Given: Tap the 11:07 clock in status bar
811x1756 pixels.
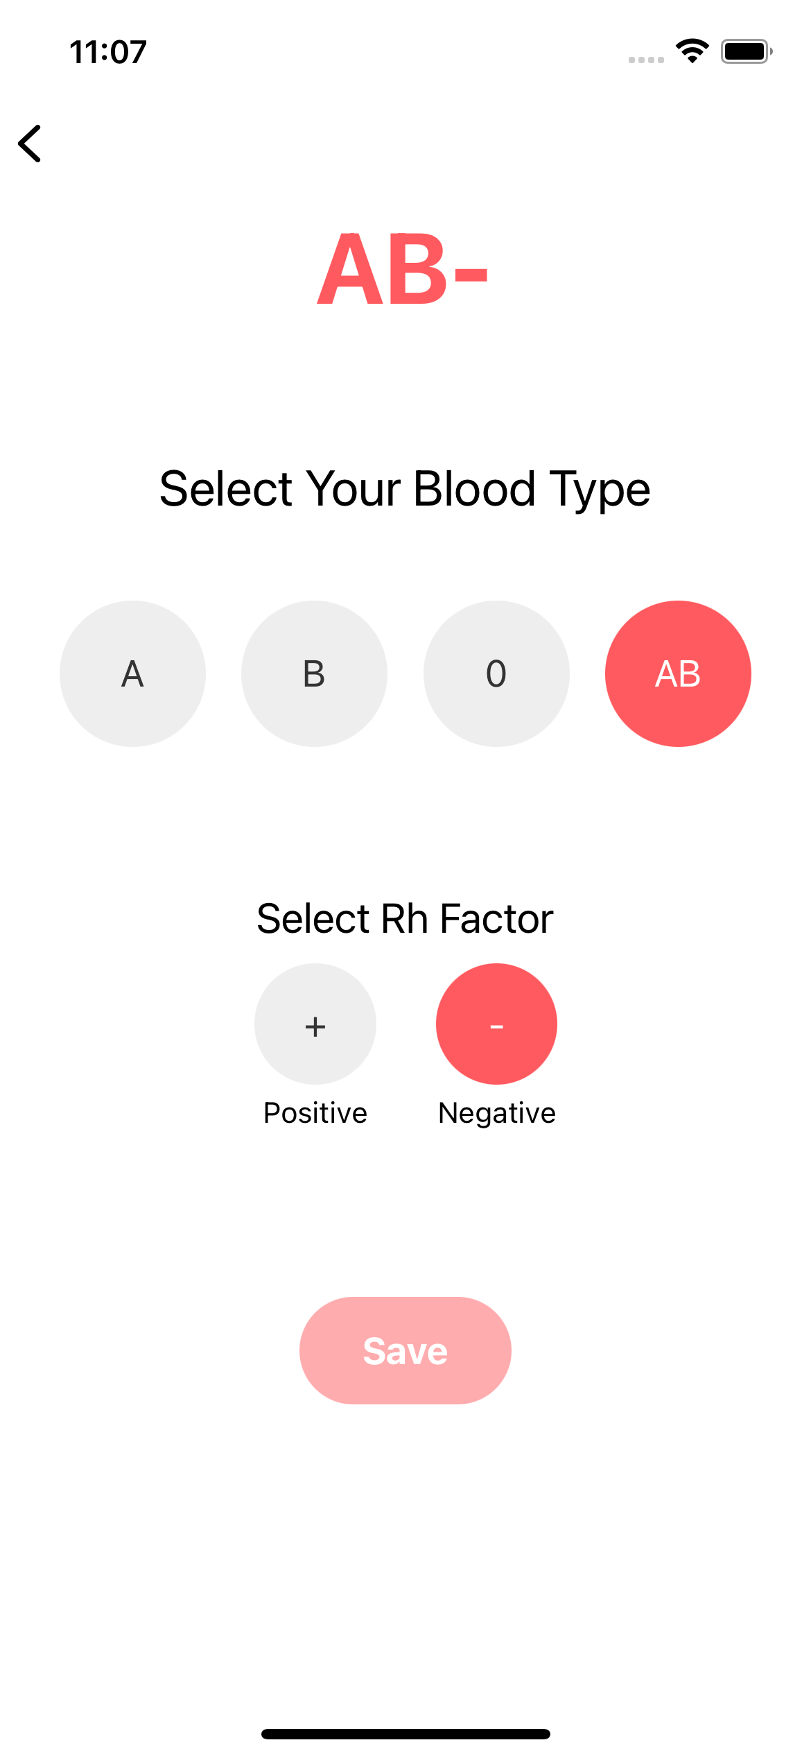Looking at the screenshot, I should [x=108, y=52].
